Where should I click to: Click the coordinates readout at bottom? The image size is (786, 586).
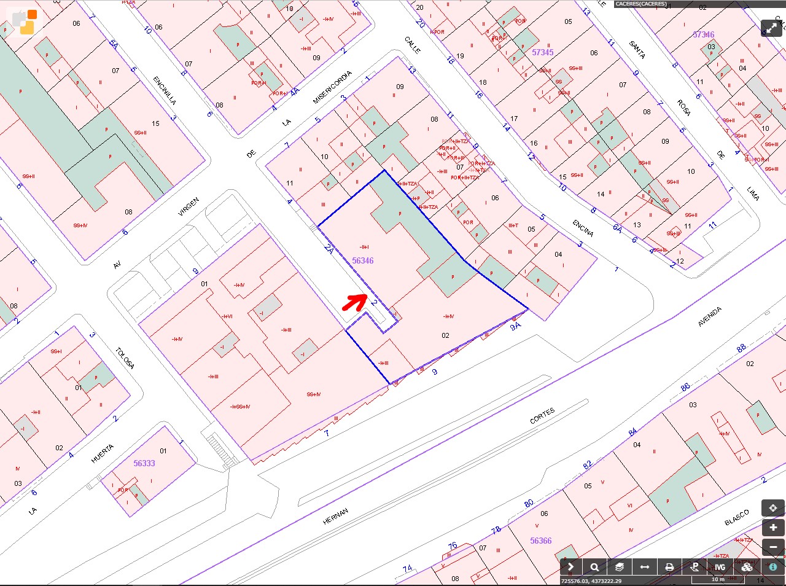point(591,581)
